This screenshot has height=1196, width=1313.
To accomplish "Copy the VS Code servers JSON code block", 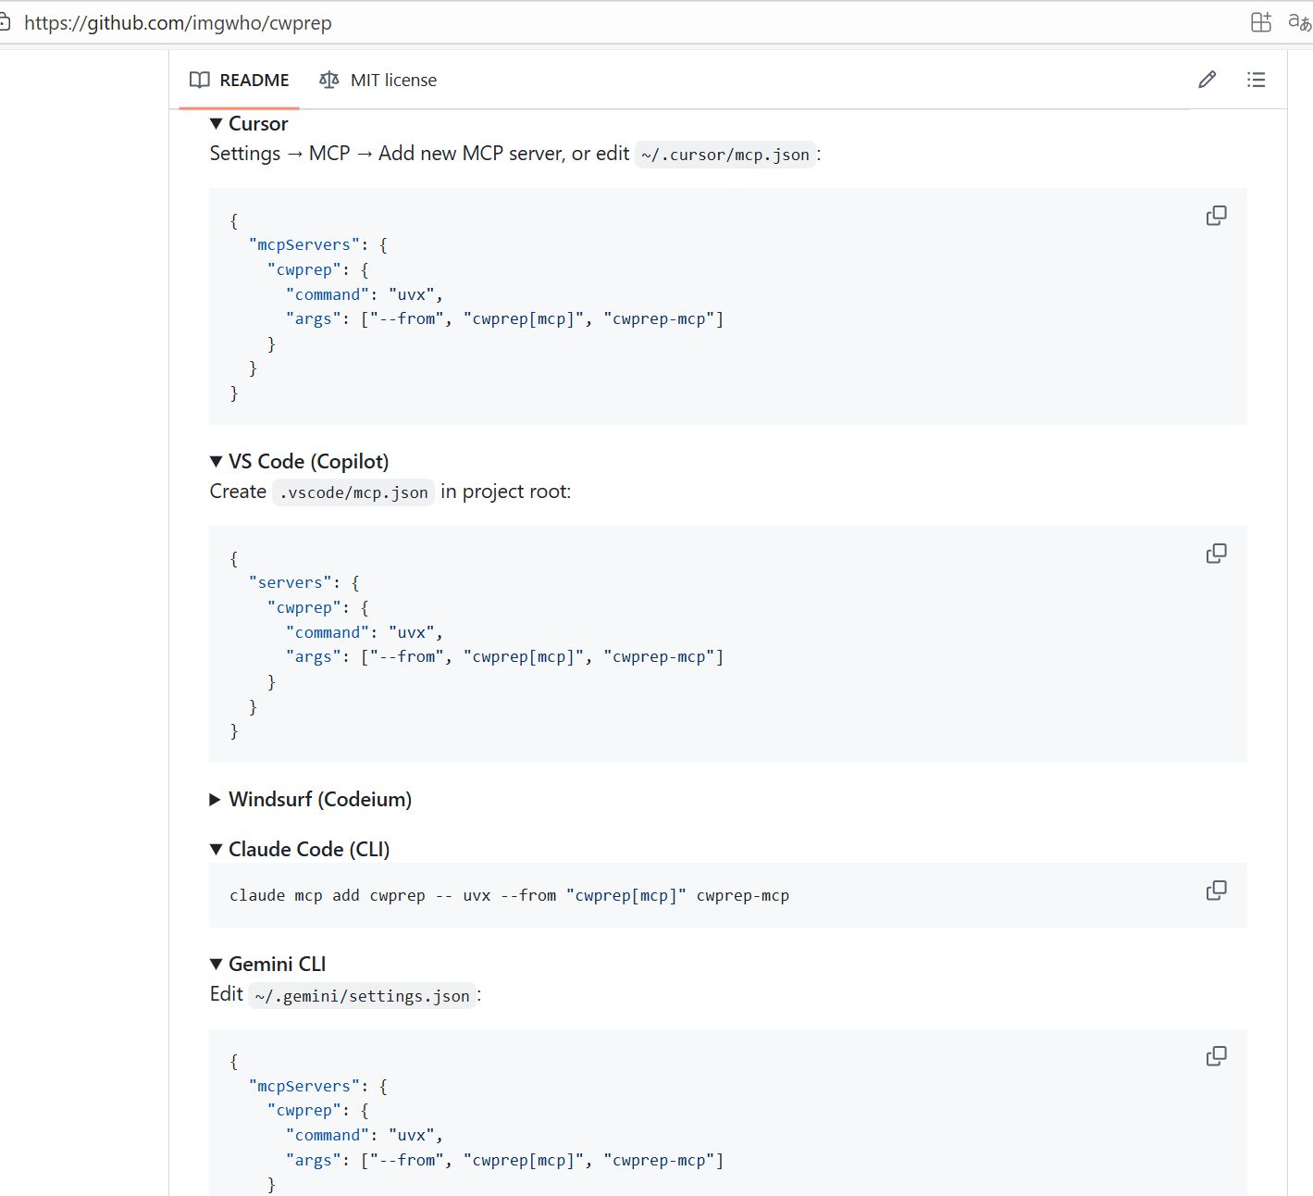I will 1216,554.
